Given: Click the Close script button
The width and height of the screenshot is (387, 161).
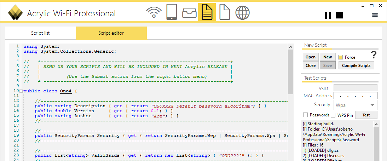Looking at the screenshot, I should click(311, 65).
